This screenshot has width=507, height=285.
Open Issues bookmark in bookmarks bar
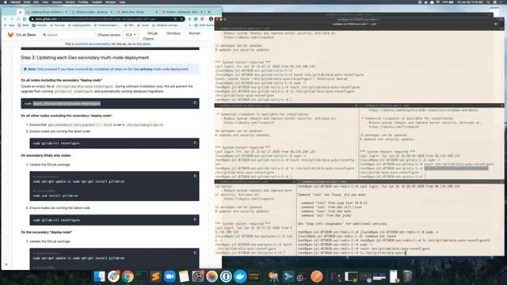tap(143, 25)
